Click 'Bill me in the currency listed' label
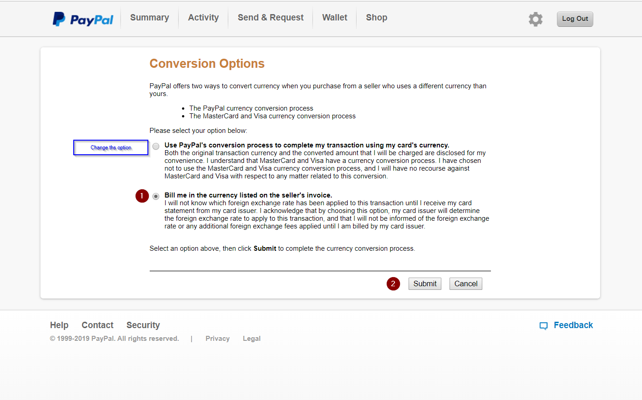Image resolution: width=642 pixels, height=400 pixels. [x=248, y=195]
